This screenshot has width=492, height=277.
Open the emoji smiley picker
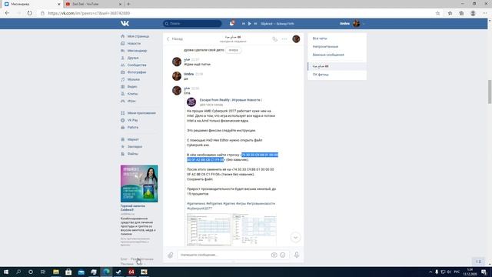(x=283, y=255)
